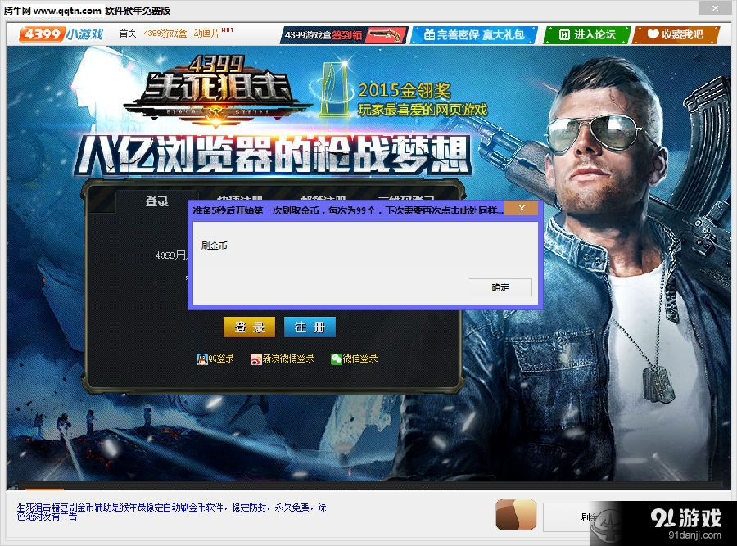The width and height of the screenshot is (737, 546).
Task: Click the 4399游戏盒 签到领 banner
Action: pyautogui.click(x=344, y=34)
